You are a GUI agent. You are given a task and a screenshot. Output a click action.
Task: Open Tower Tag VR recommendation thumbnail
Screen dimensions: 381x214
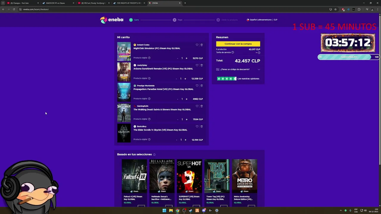[217, 176]
